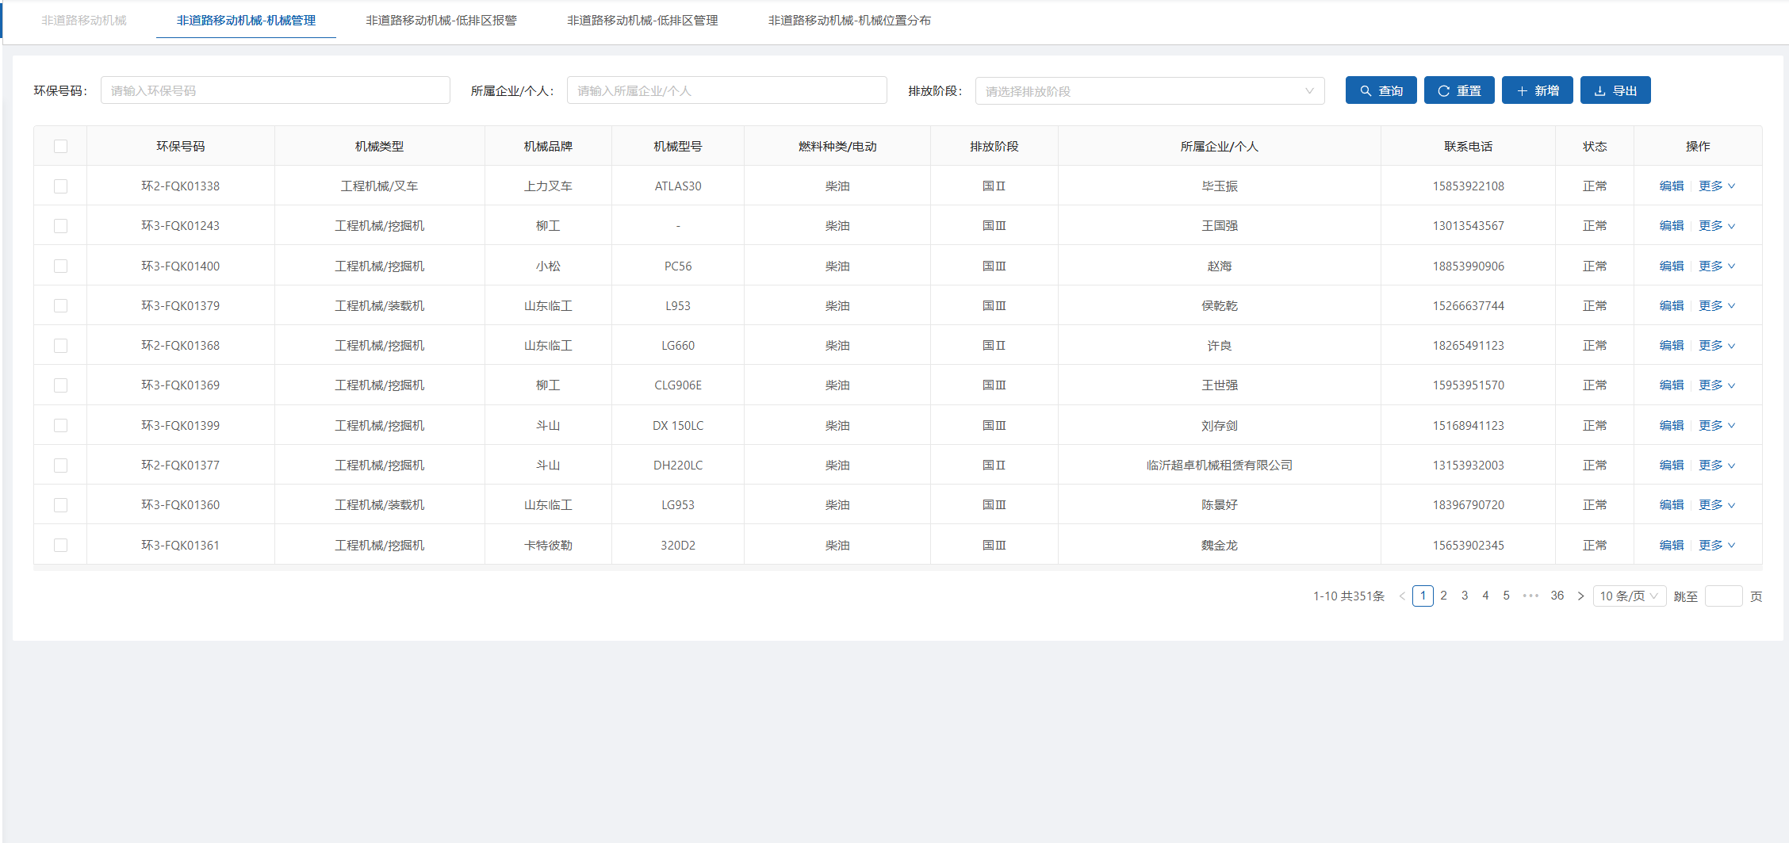The height and width of the screenshot is (843, 1789).
Task: Click the refresh icon in 重置 button
Action: pos(1443,91)
